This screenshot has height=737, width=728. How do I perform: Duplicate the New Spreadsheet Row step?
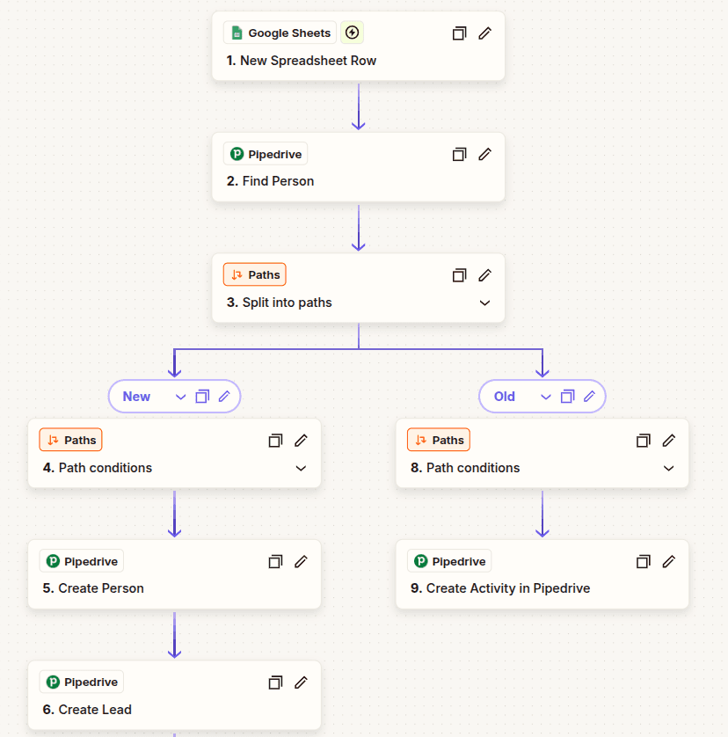(x=459, y=33)
